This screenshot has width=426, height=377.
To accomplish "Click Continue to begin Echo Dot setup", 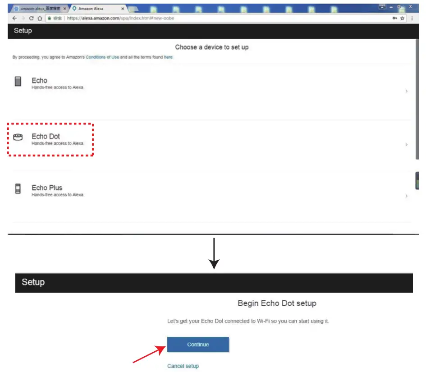I will coord(198,345).
